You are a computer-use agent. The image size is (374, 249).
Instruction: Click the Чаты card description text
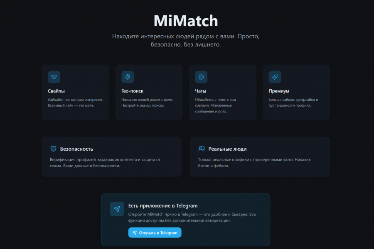215,105
